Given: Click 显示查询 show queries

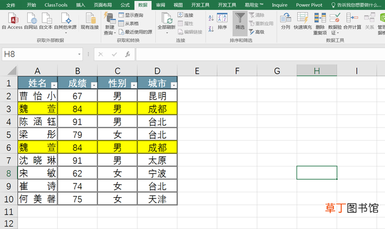Looking at the screenshot, I should point(131,15).
